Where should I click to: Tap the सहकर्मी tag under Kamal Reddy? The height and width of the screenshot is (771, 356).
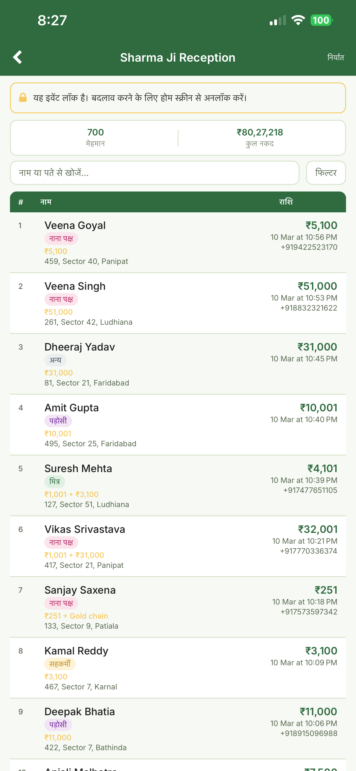pyautogui.click(x=60, y=664)
